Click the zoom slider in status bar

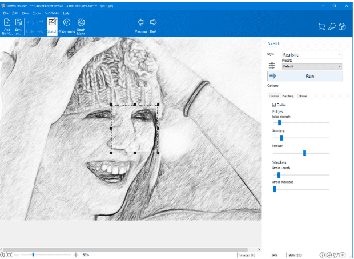(x=33, y=254)
